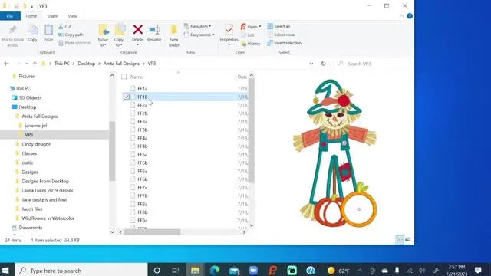Open the Copy to dropdown

click(x=119, y=42)
